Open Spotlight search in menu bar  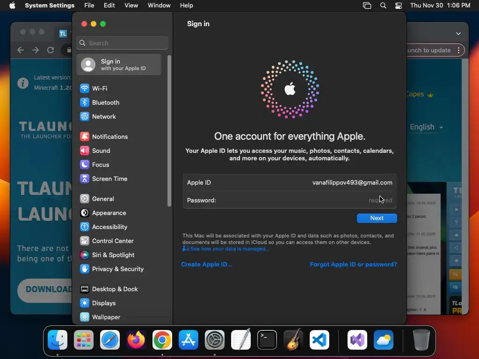pyautogui.click(x=383, y=6)
